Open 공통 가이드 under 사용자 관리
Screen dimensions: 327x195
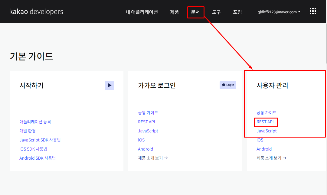(x=267, y=113)
